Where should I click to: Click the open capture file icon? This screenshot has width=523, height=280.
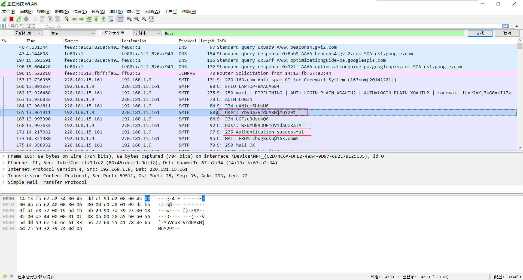pos(35,19)
